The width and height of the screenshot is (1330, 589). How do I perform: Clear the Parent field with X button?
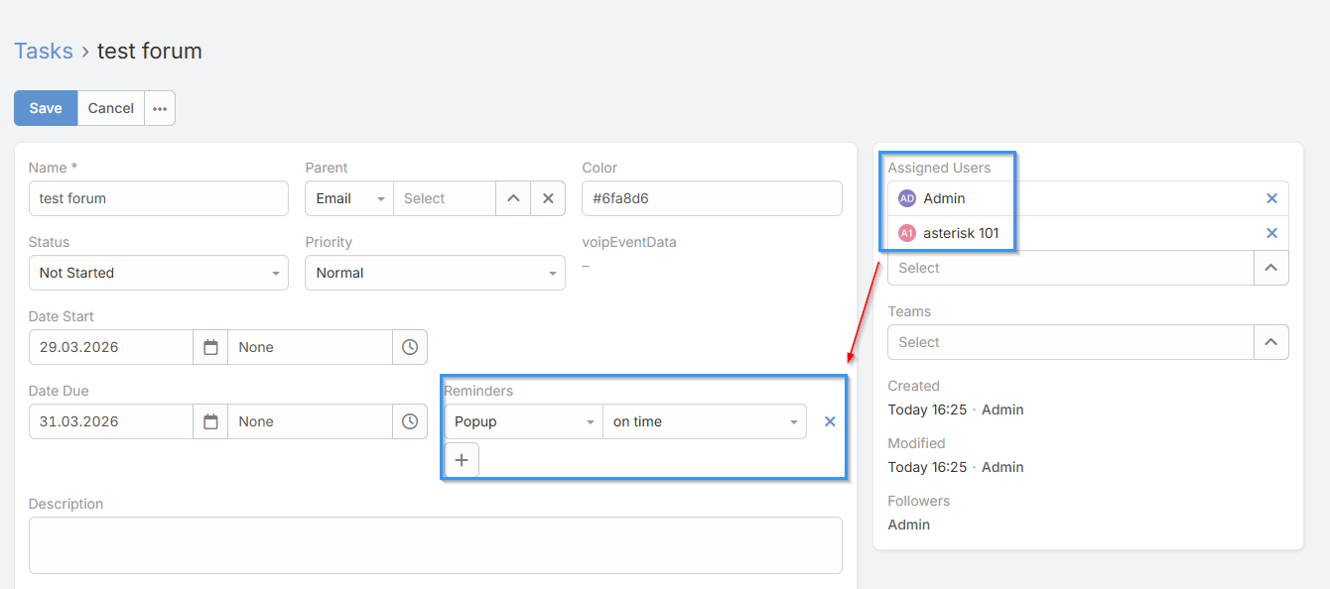tap(548, 198)
